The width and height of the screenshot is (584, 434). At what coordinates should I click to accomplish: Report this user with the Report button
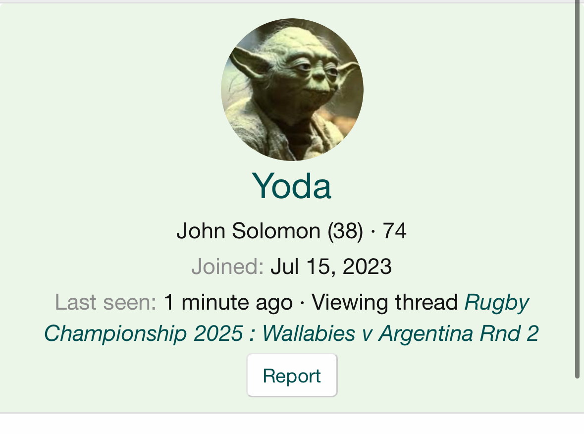(x=292, y=376)
